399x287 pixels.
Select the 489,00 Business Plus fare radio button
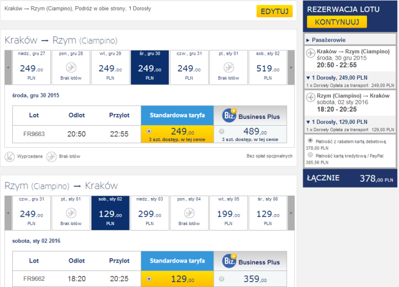click(222, 131)
